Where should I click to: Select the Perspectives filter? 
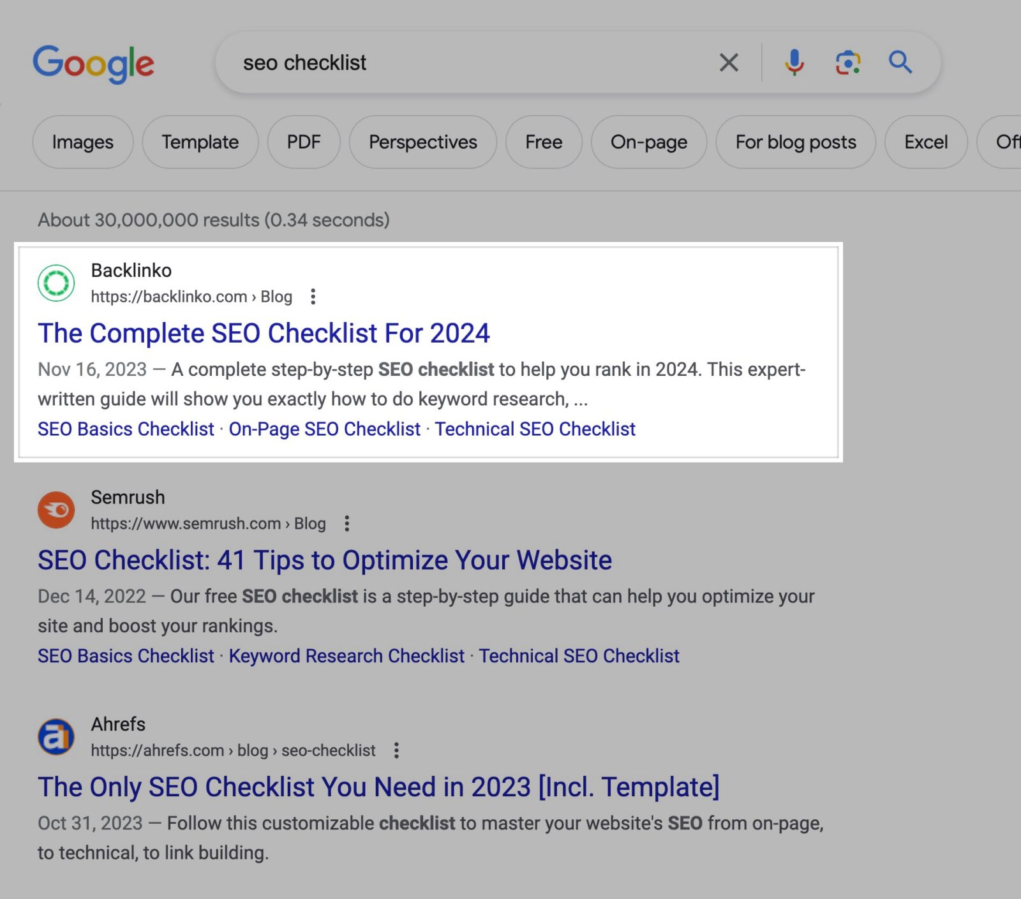pyautogui.click(x=422, y=142)
